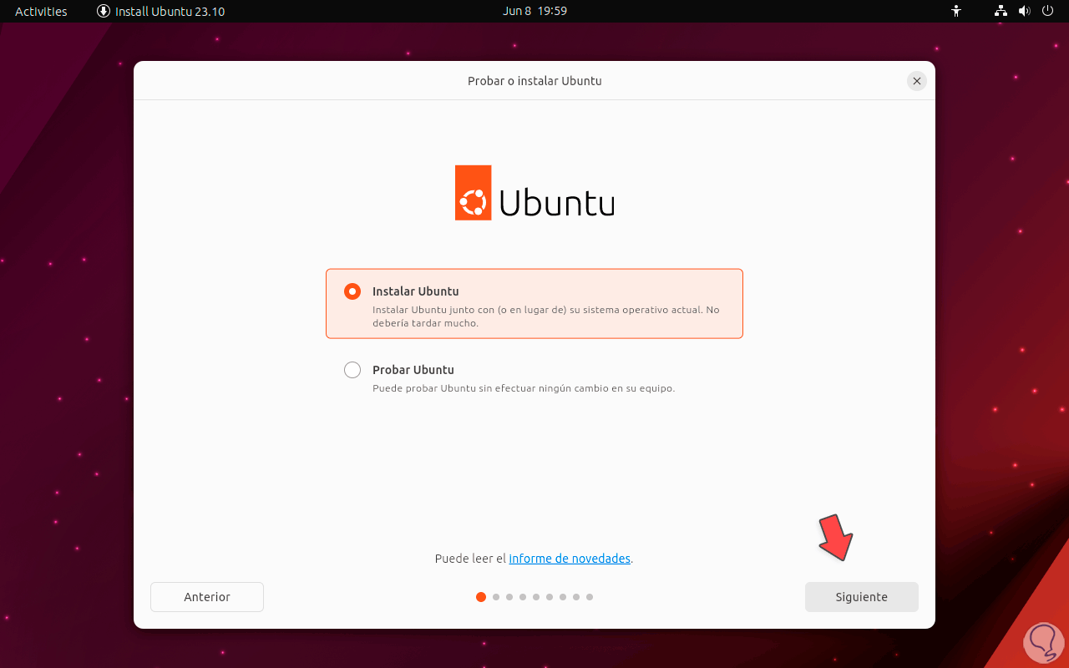Click the orange Ubuntu logo

click(x=473, y=192)
